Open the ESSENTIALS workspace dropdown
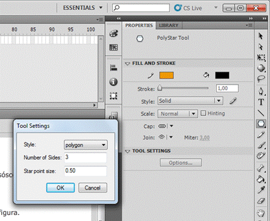This screenshot has width=270, height=221. [83, 8]
